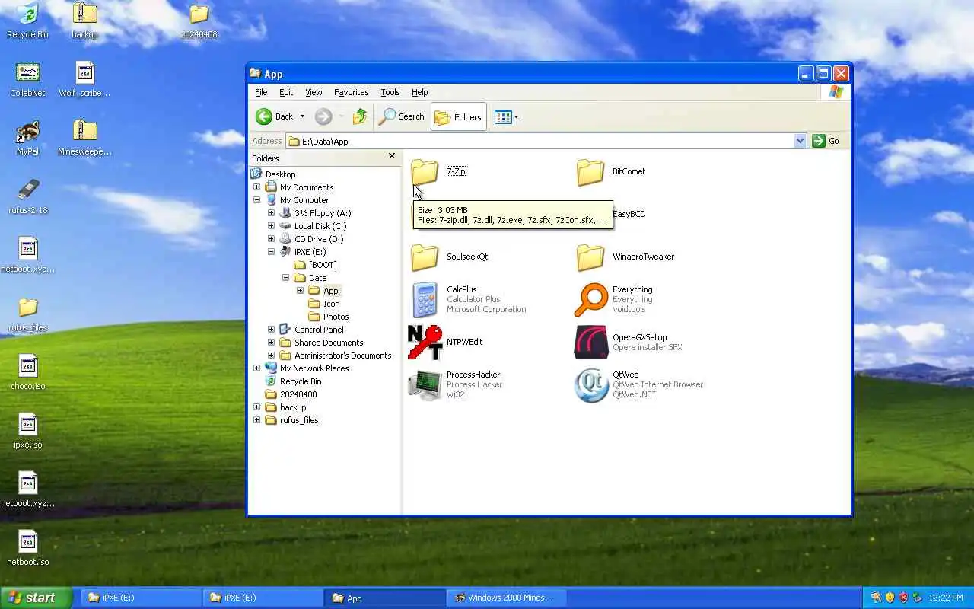Viewport: 974px width, 609px height.
Task: Toggle the Folders pane button
Action: pos(458,117)
